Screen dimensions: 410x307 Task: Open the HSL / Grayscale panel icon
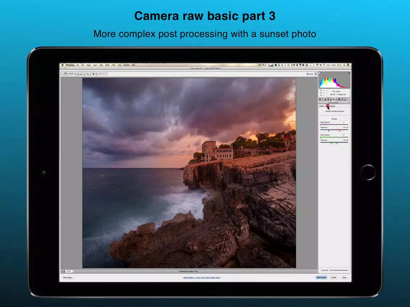pos(328,99)
